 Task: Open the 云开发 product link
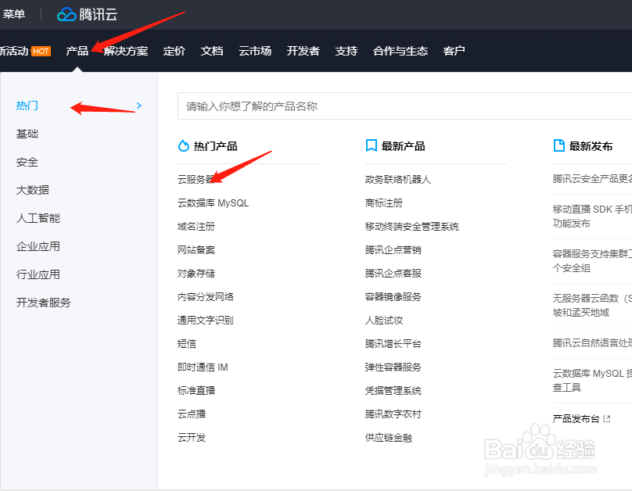coord(192,437)
